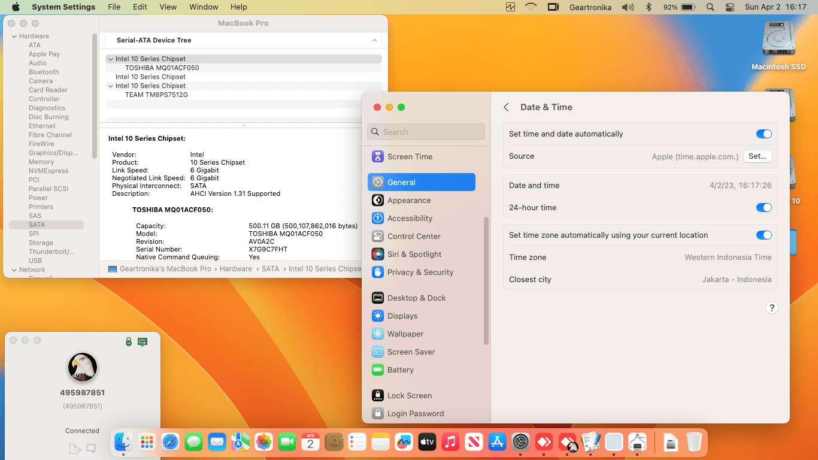
Task: Open the App Store from the Dock
Action: point(497,443)
